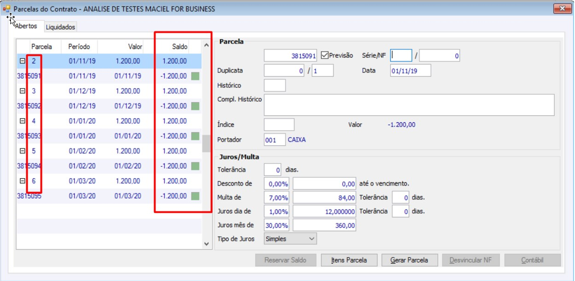The height and width of the screenshot is (281, 575).
Task: Click green status square of 3815094
Action: [x=195, y=166]
